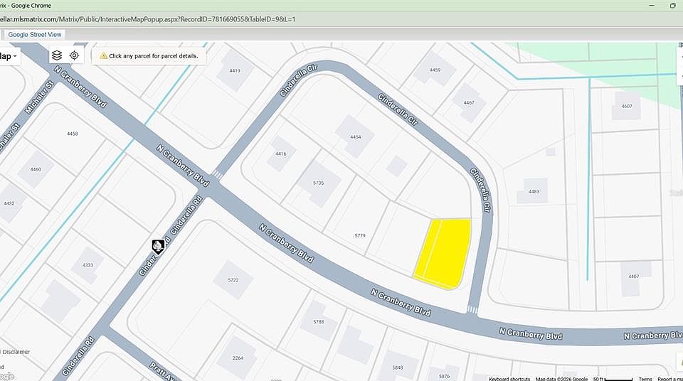
Task: Click the parcel details hint banner
Action: pyautogui.click(x=149, y=55)
